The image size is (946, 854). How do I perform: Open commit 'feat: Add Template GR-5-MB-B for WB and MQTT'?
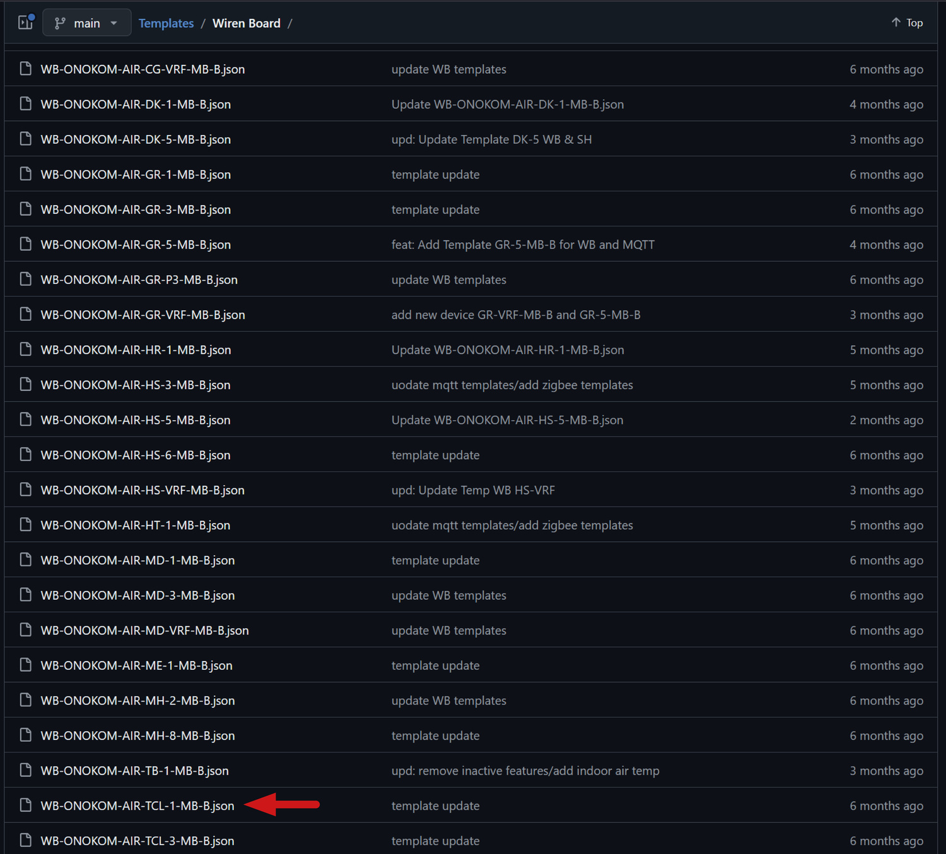[x=523, y=245]
